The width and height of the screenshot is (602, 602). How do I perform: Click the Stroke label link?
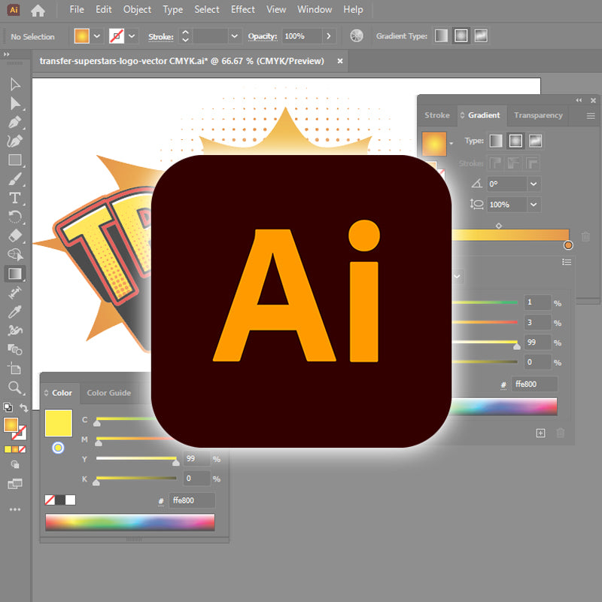click(x=161, y=37)
